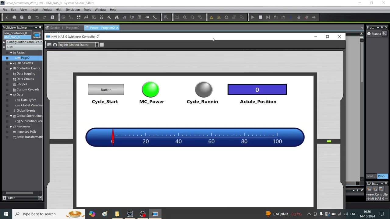Toggle the checkbox beside the Page0 item
The width and height of the screenshot is (390, 219).
point(7,58)
